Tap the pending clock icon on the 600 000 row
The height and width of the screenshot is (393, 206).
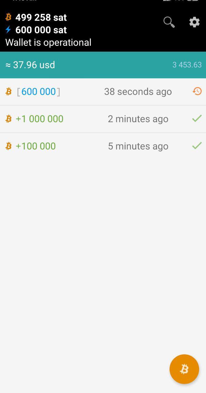coord(197,91)
